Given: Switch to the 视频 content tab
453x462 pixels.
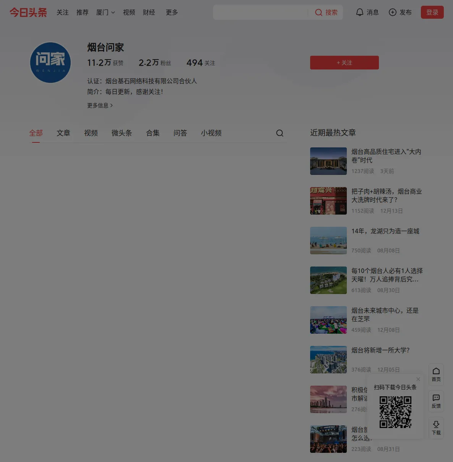Looking at the screenshot, I should (91, 133).
